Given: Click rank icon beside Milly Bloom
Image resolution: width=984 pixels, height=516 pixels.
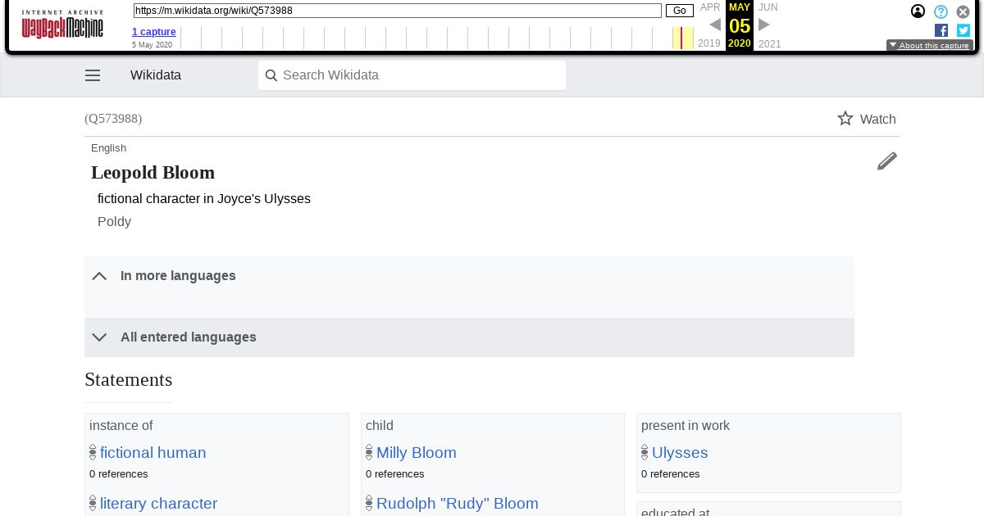Looking at the screenshot, I should [369, 452].
